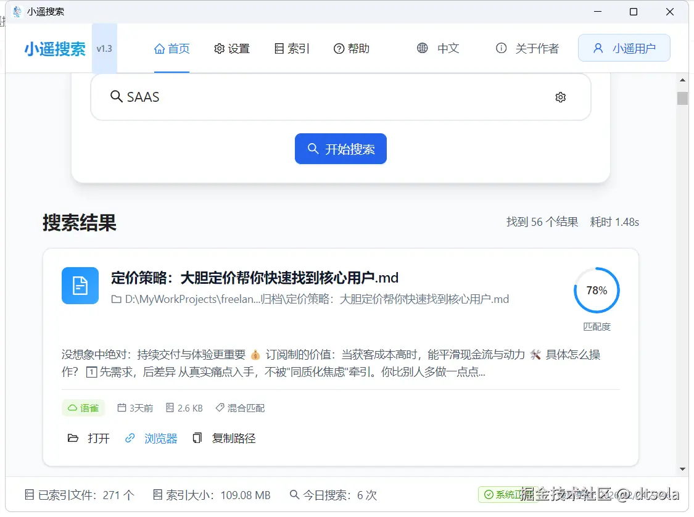The width and height of the screenshot is (694, 517).
Task: Switch to the 索引 index tab
Action: [292, 49]
